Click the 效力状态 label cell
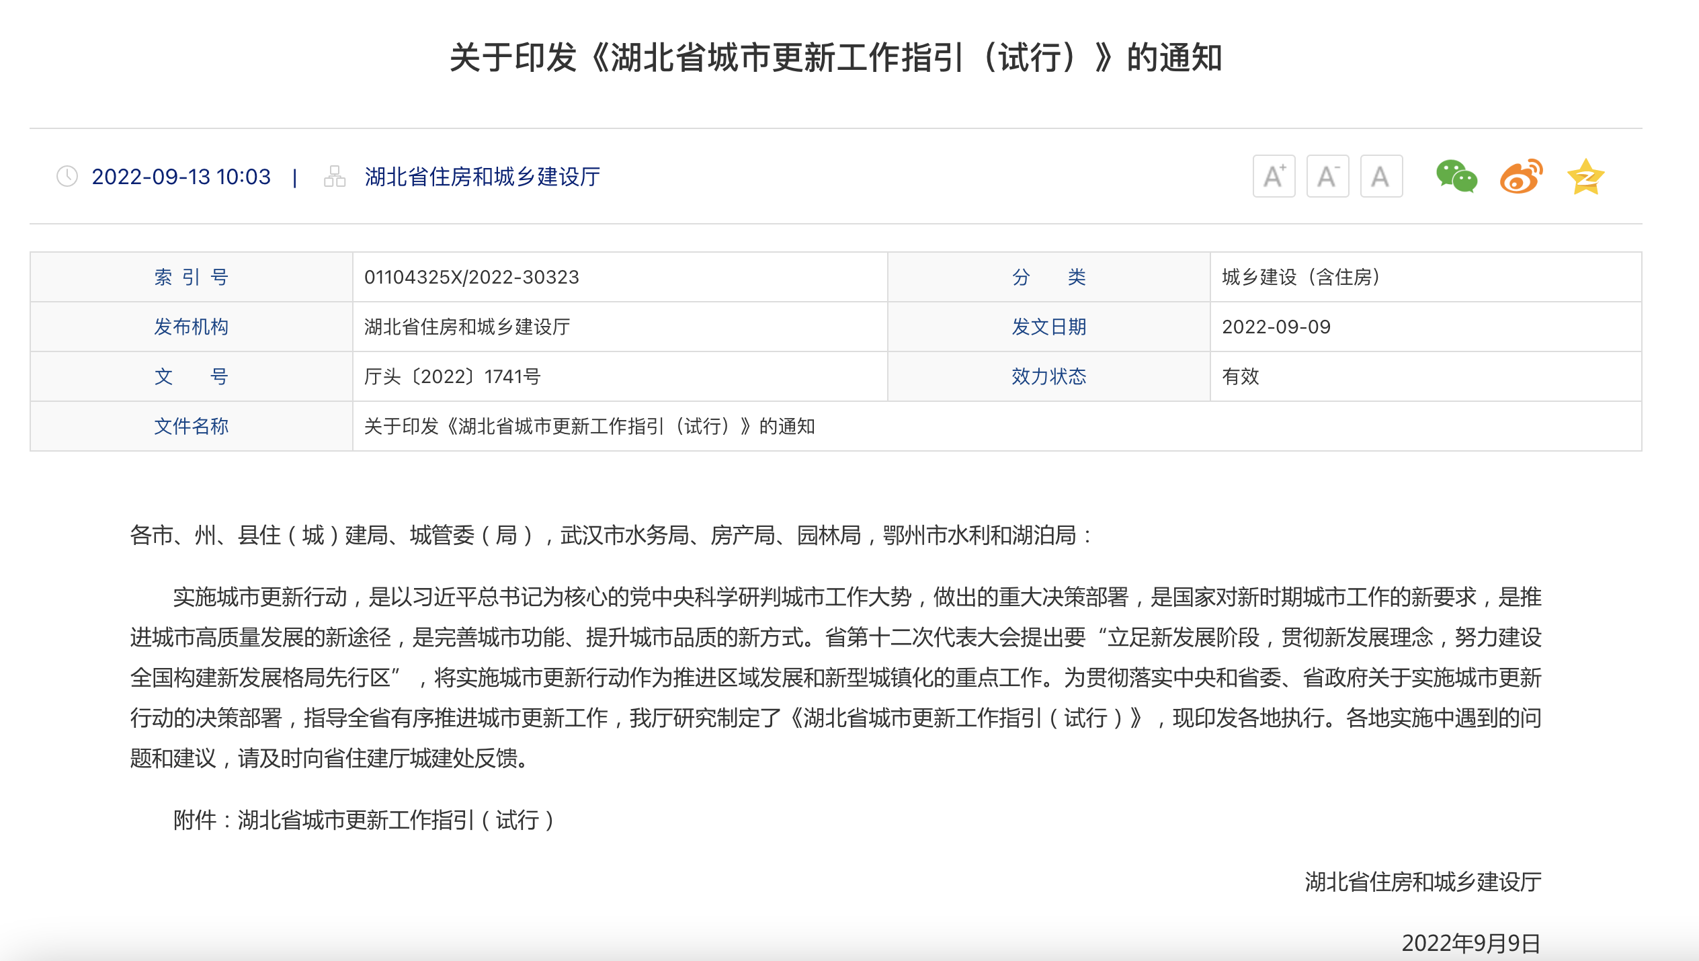The height and width of the screenshot is (961, 1699). point(1048,376)
